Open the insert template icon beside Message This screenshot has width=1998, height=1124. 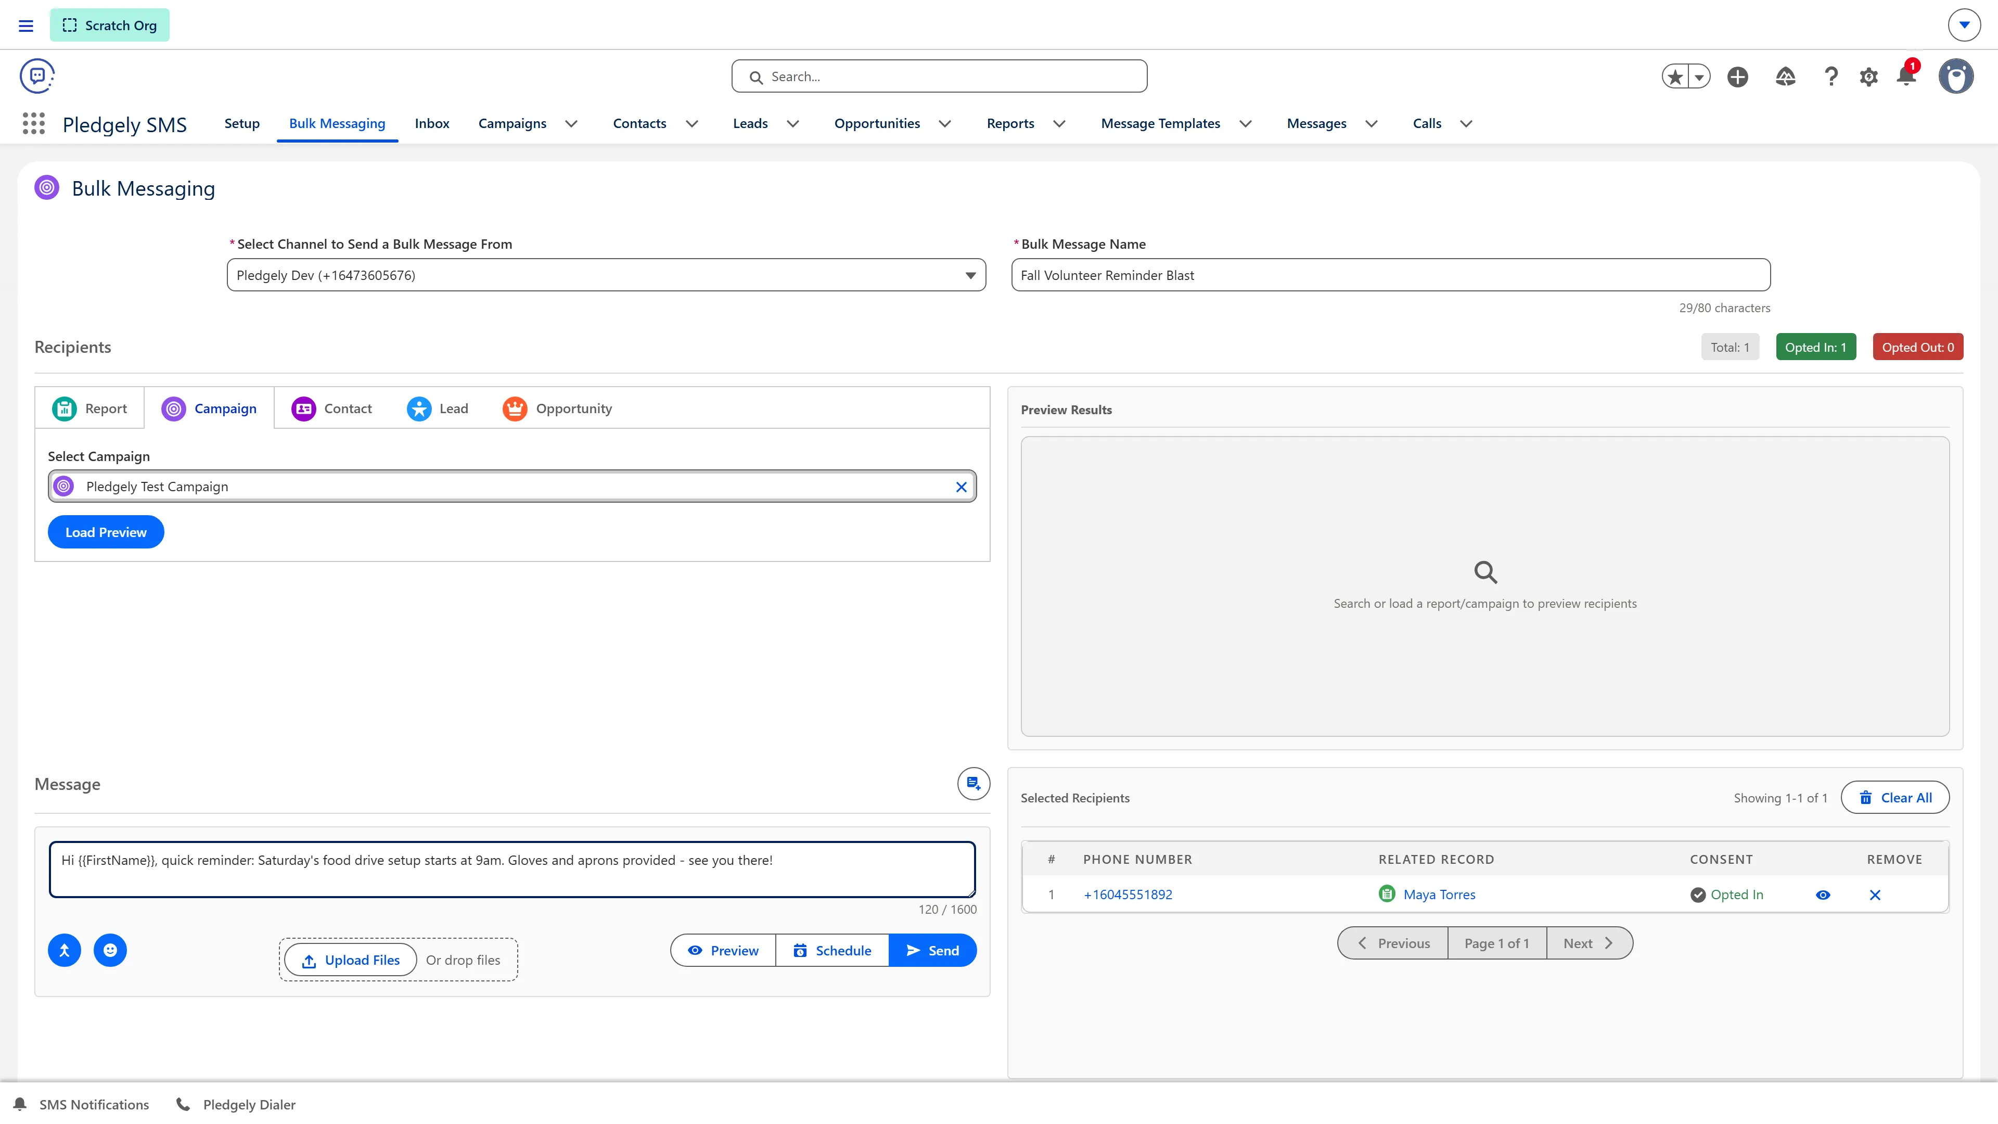(x=974, y=784)
